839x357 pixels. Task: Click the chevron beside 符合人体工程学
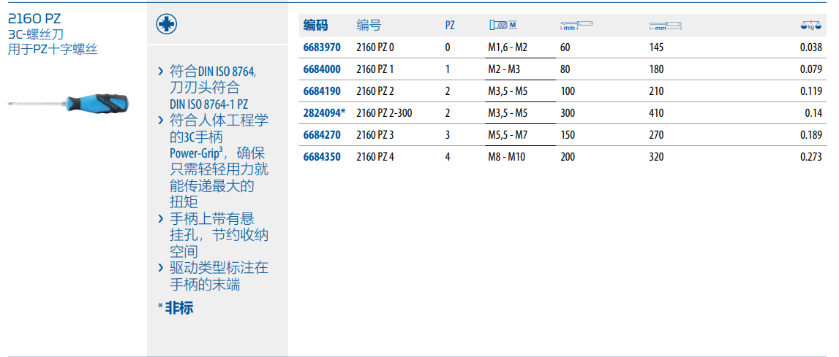point(161,120)
